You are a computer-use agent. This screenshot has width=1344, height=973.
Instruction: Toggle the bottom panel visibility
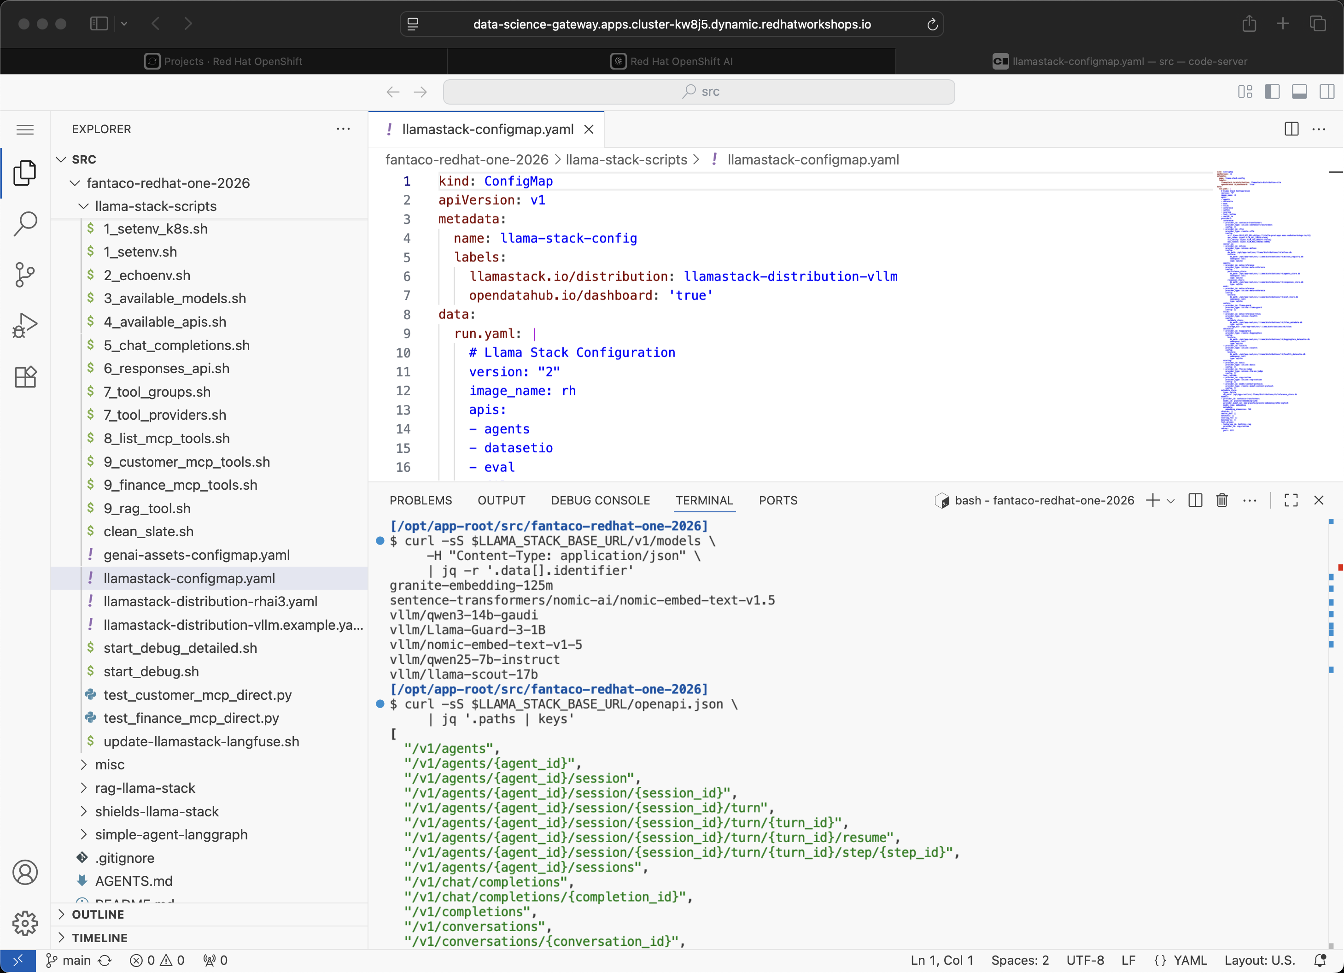[x=1299, y=91]
